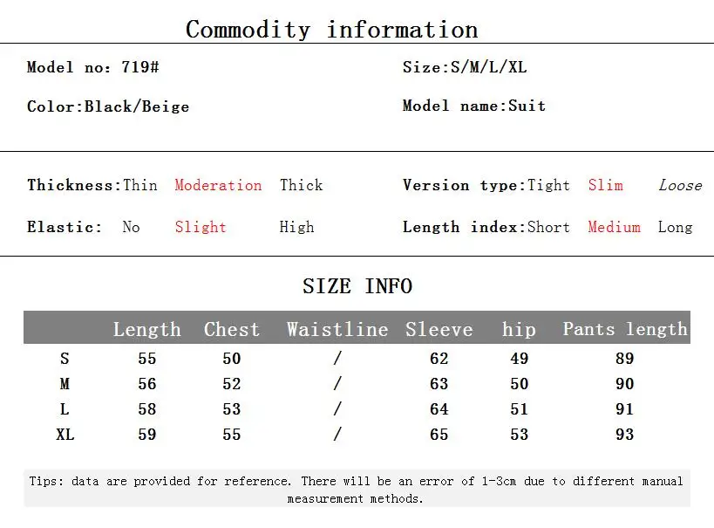Click the S size row label
This screenshot has height=528, width=714.
pyautogui.click(x=65, y=359)
